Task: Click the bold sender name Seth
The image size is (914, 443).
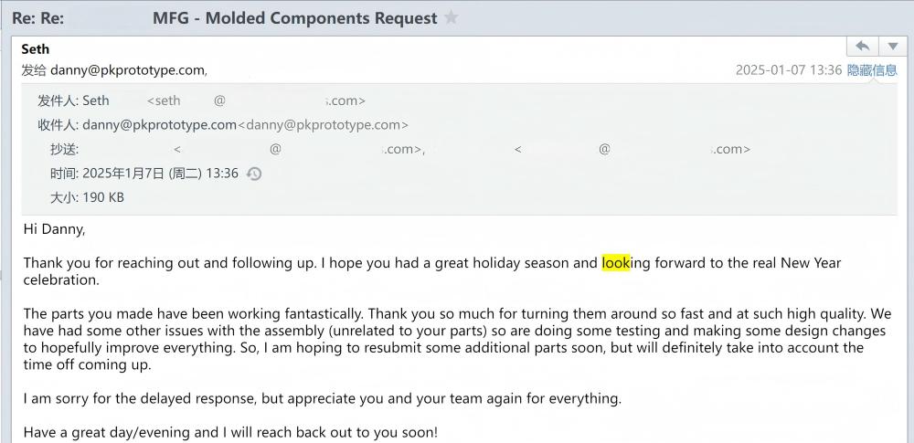Action: (x=36, y=49)
